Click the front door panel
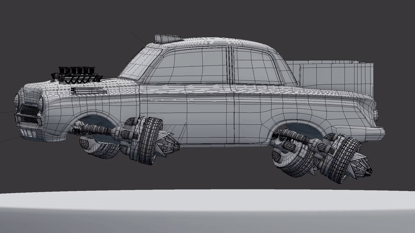415x233 pixels. 186,114
